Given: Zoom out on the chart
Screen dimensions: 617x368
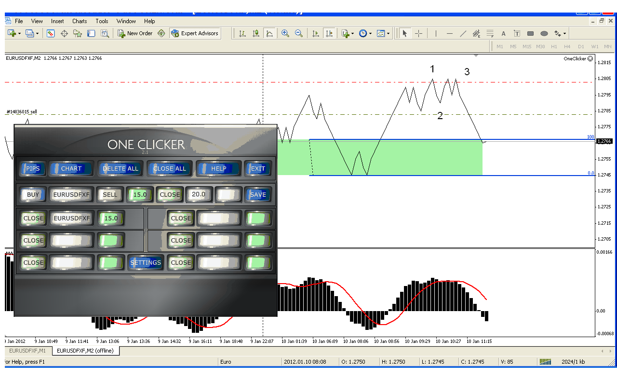Looking at the screenshot, I should click(x=299, y=33).
